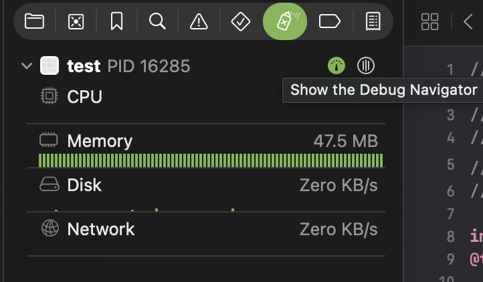
Task: Open the Find navigator magnifier icon
Action: tap(157, 21)
